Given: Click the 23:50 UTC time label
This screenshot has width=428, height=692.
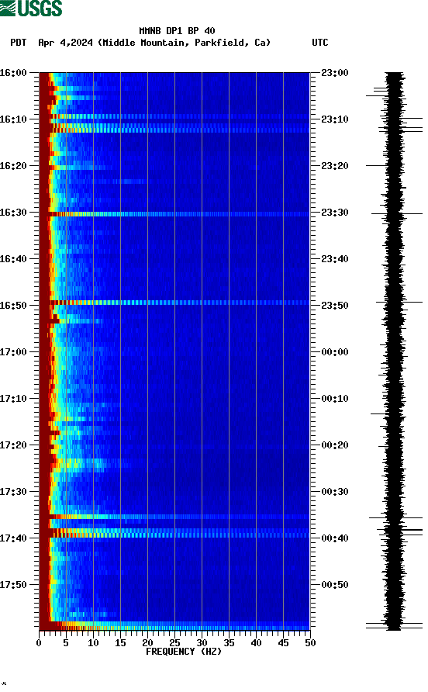Looking at the screenshot, I should [335, 306].
